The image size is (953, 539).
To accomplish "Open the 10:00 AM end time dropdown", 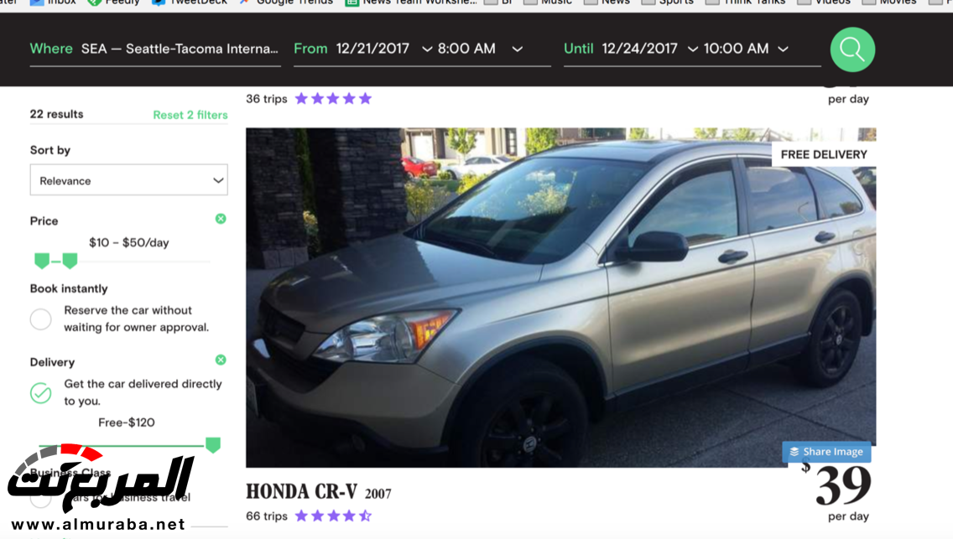I will click(747, 49).
